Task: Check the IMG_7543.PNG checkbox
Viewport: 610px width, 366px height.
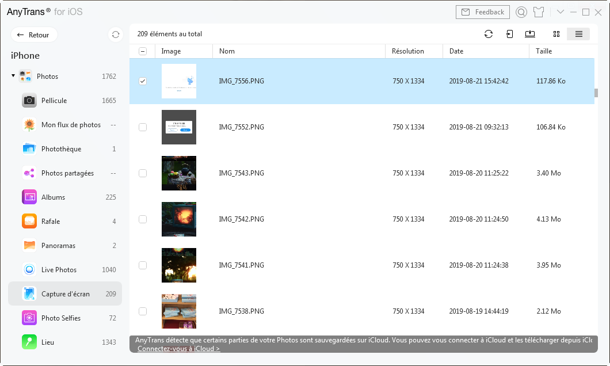Action: (143, 173)
